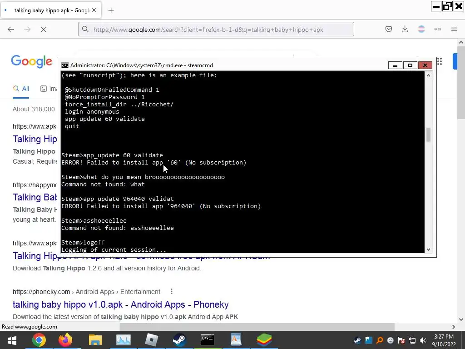
Task: Open the taskbar clock showing 3:27 PM
Action: pyautogui.click(x=444, y=340)
